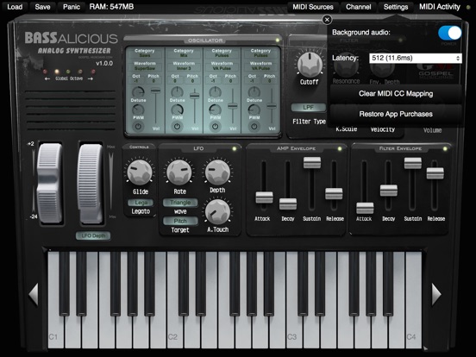476x357 pixels.
Task: Click Clear MIDI CC Mapping button
Action: pyautogui.click(x=396, y=93)
